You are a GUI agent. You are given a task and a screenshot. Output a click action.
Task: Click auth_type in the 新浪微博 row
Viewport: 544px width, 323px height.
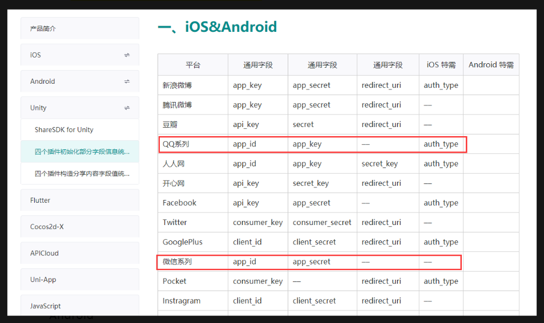[441, 85]
